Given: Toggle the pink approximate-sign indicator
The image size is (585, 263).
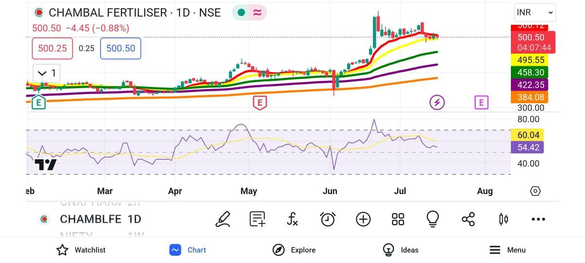Looking at the screenshot, I should (257, 13).
